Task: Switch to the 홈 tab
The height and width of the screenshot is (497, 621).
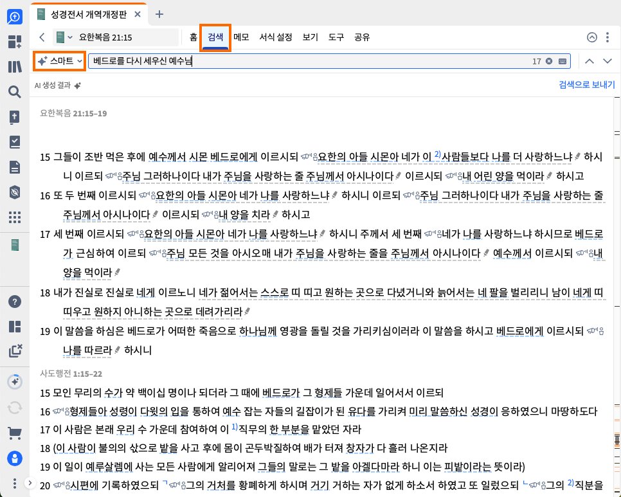Action: point(193,37)
